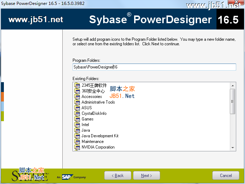The image size is (245, 184).
Task: Click the folder list scroll down arrow
Action: [x=233, y=147]
